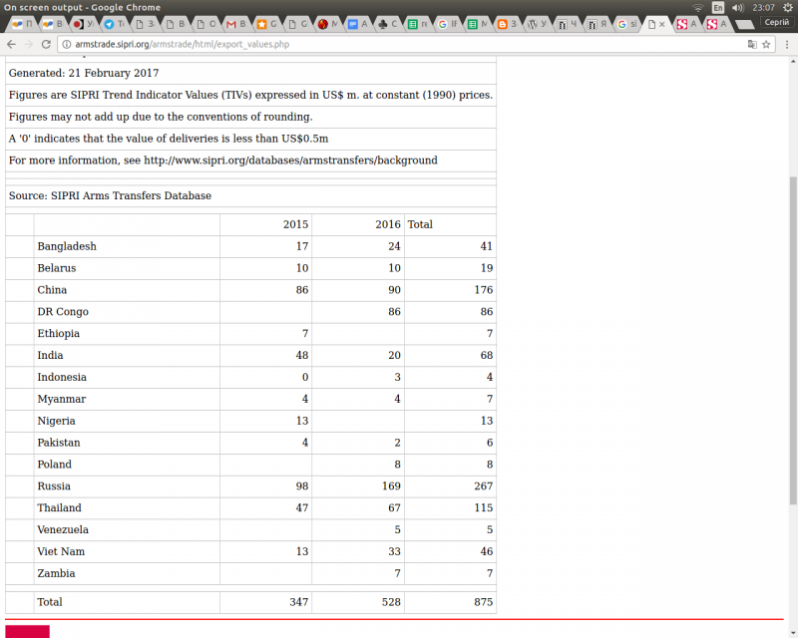Switch to the WordPress tab
798x638 pixels.
pyautogui.click(x=538, y=24)
